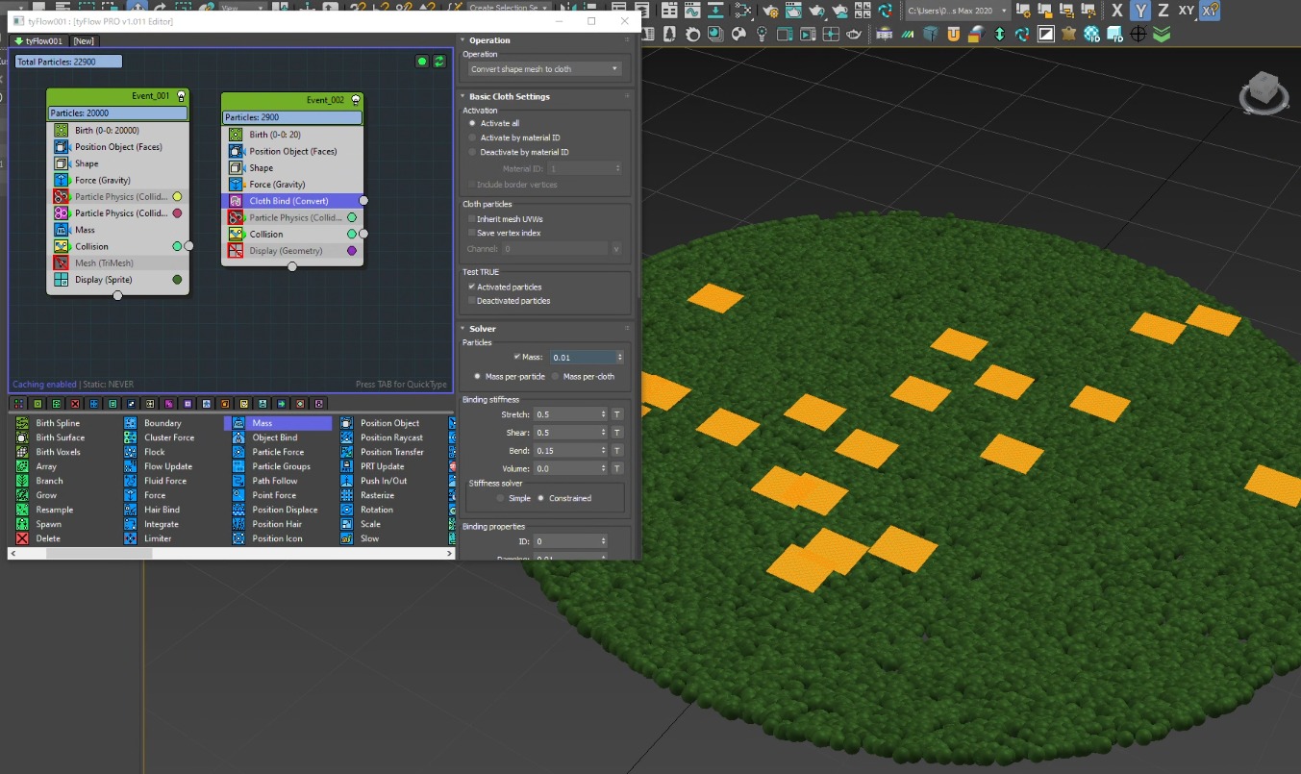The width and height of the screenshot is (1301, 774).
Task: Click the red Delete operator icon
Action: [x=22, y=538]
